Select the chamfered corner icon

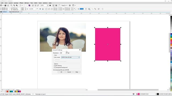click(52, 9)
